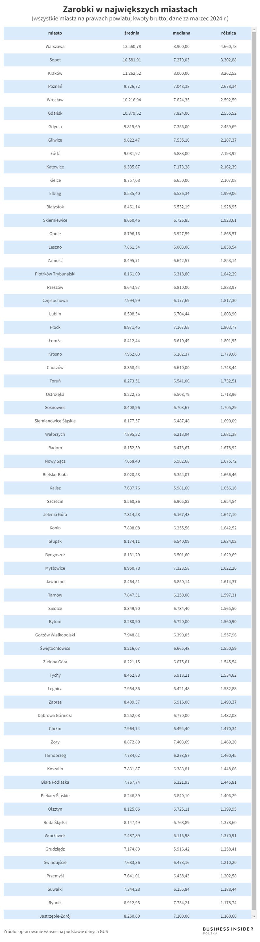Viewport: 260px width, 942px height.
Task: Sort by the mediana column header
Action: pyautogui.click(x=181, y=33)
